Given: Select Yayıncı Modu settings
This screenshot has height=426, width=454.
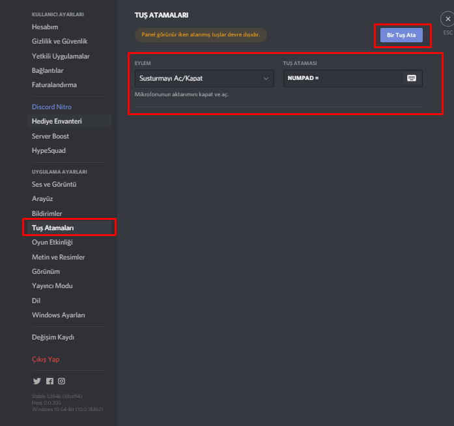Looking at the screenshot, I should [x=52, y=286].
